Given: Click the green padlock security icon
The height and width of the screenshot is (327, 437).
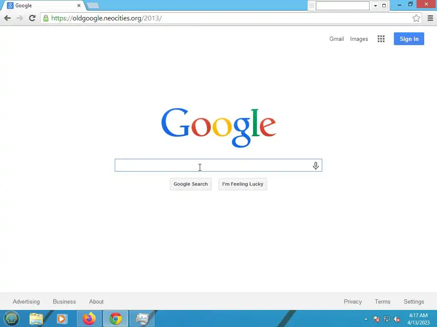Looking at the screenshot, I should coord(46,18).
